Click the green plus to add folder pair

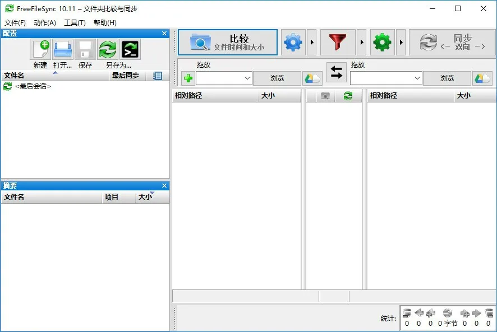coord(187,78)
